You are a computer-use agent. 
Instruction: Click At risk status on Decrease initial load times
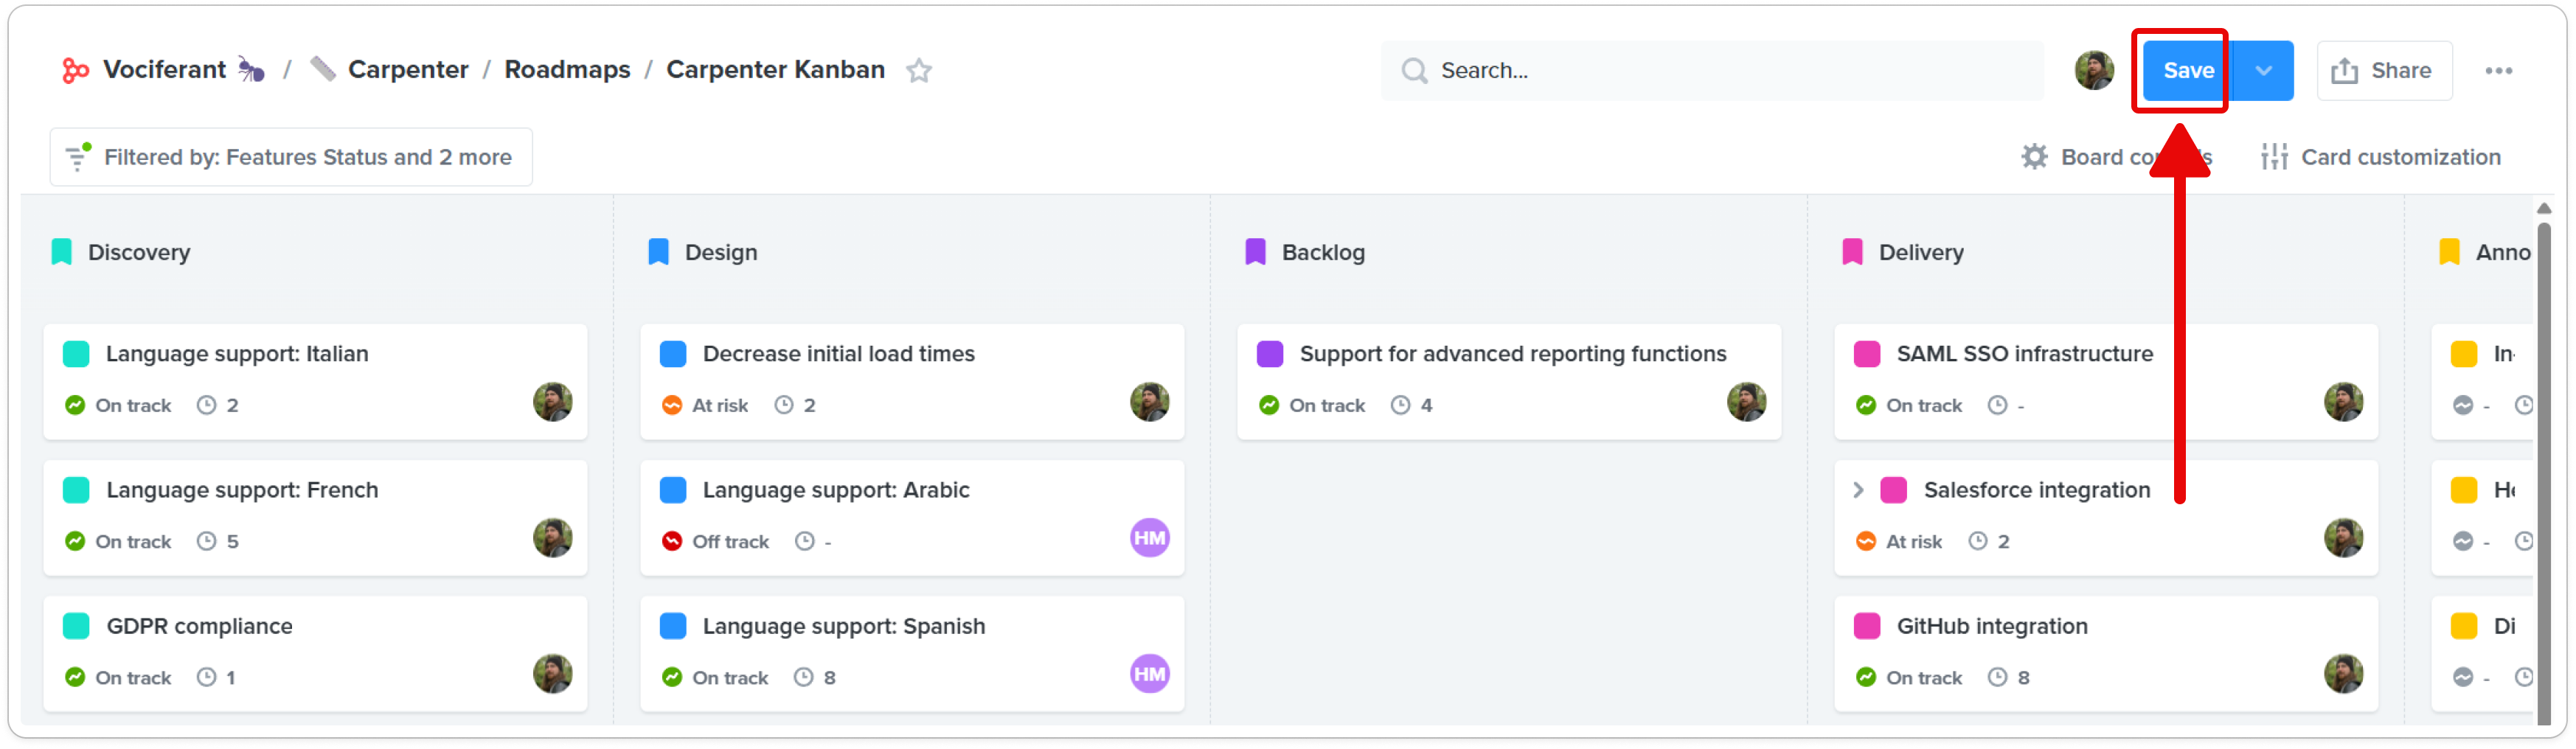(705, 405)
